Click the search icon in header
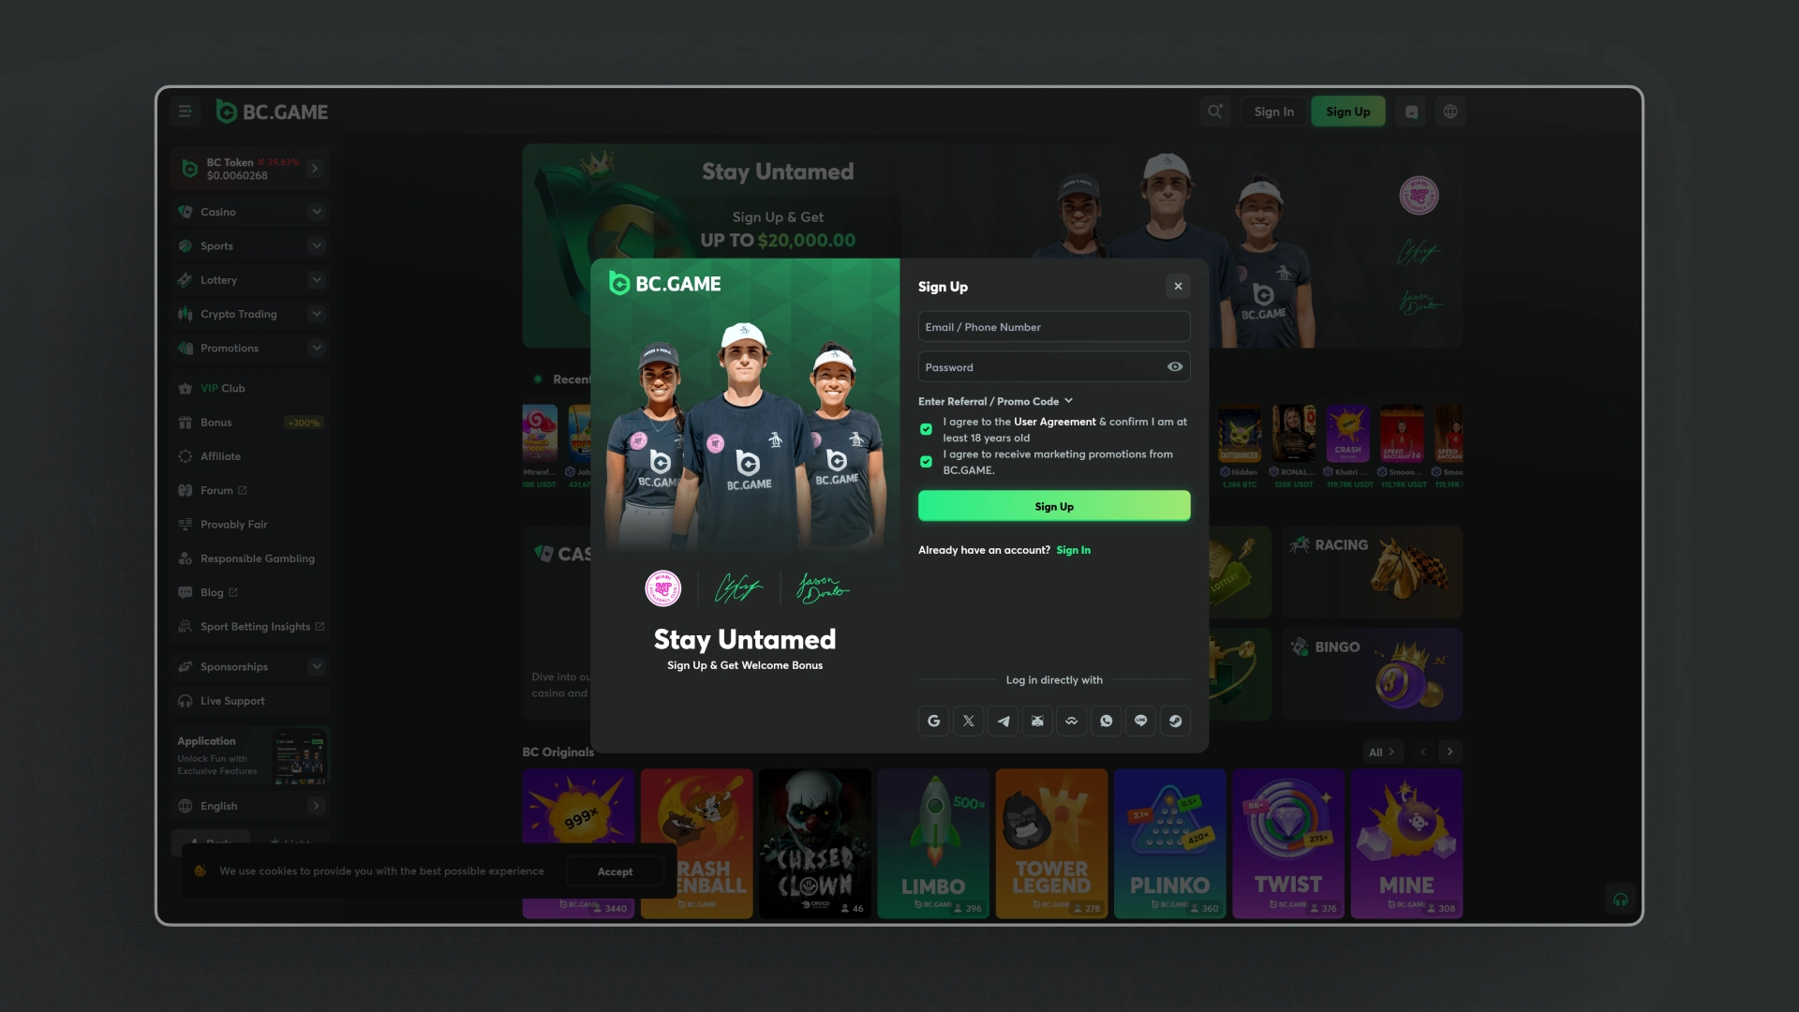This screenshot has width=1799, height=1012. coord(1215,111)
